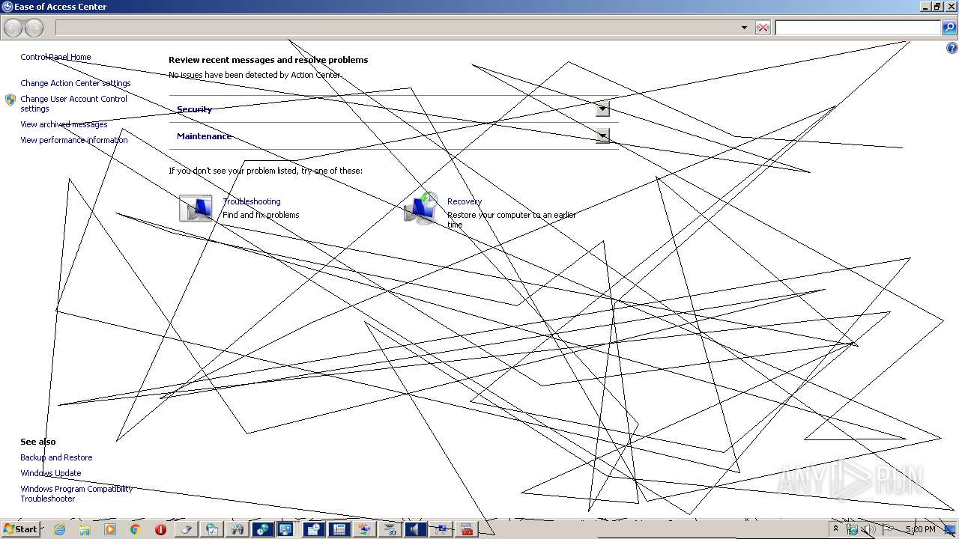This screenshot has height=539, width=959.
Task: Show hidden tray icons arrow
Action: [835, 529]
